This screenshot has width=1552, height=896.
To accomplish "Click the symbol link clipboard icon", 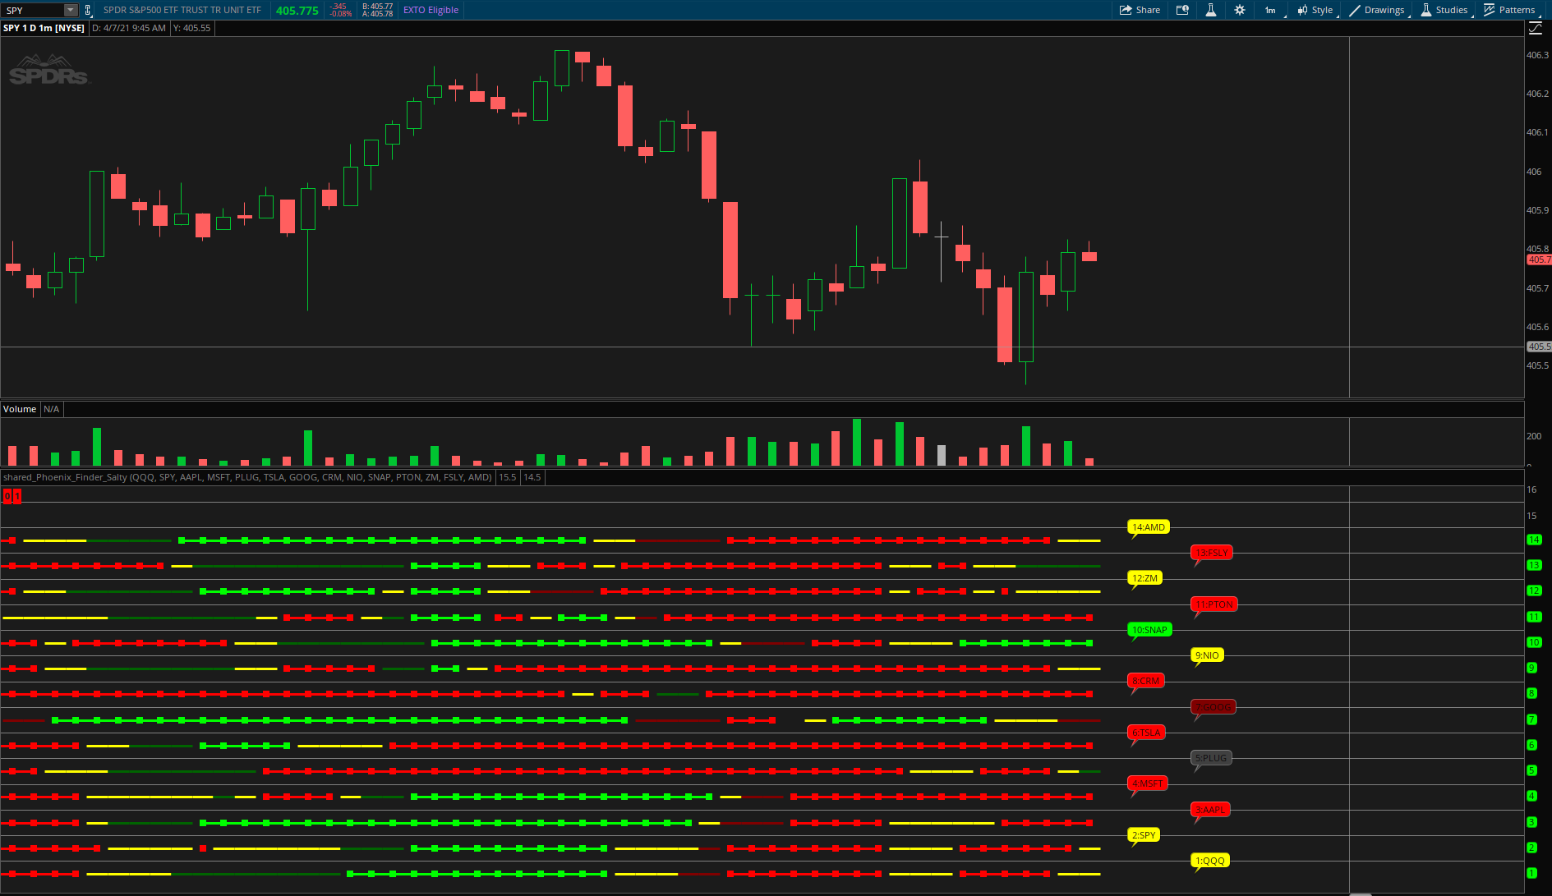I will 88,10.
